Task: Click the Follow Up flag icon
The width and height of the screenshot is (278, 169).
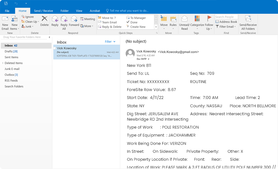Action: [209, 18]
